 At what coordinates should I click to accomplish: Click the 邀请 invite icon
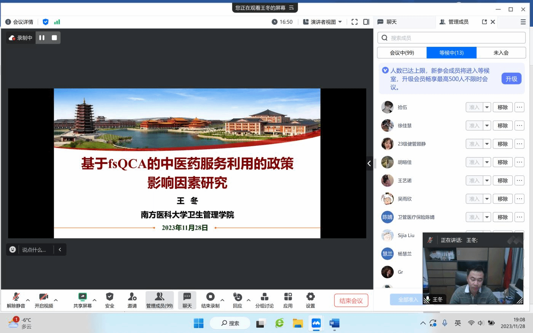pyautogui.click(x=132, y=297)
